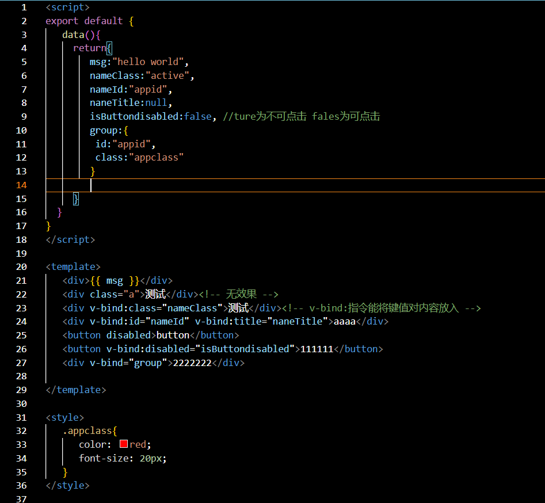Click 'naneTitle:null' on line 8
Screen dimensions: 545x503
pos(128,102)
